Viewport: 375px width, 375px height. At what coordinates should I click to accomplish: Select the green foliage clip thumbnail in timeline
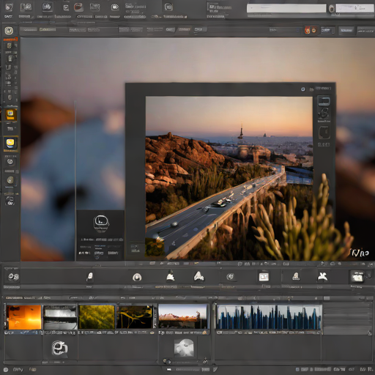tap(97, 317)
